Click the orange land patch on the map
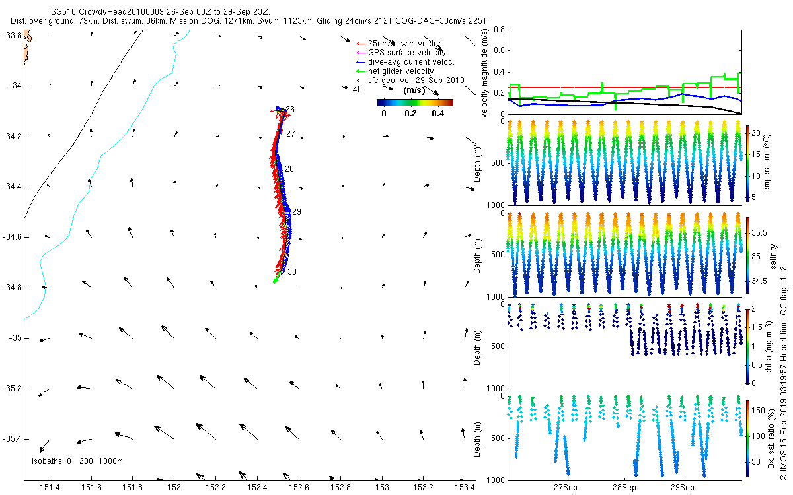Viewport: 793px width, 495px height. tap(26, 49)
